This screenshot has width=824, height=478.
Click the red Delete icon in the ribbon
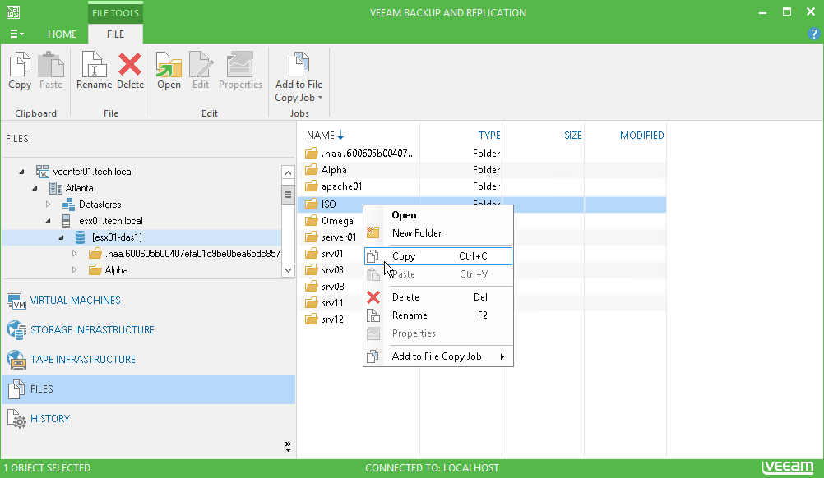click(130, 70)
